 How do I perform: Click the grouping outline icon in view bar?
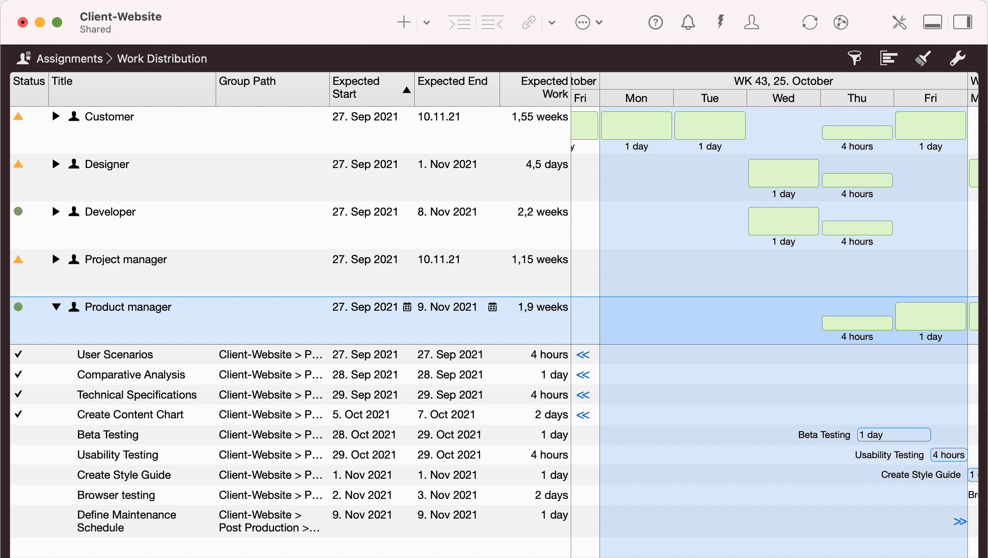click(889, 58)
